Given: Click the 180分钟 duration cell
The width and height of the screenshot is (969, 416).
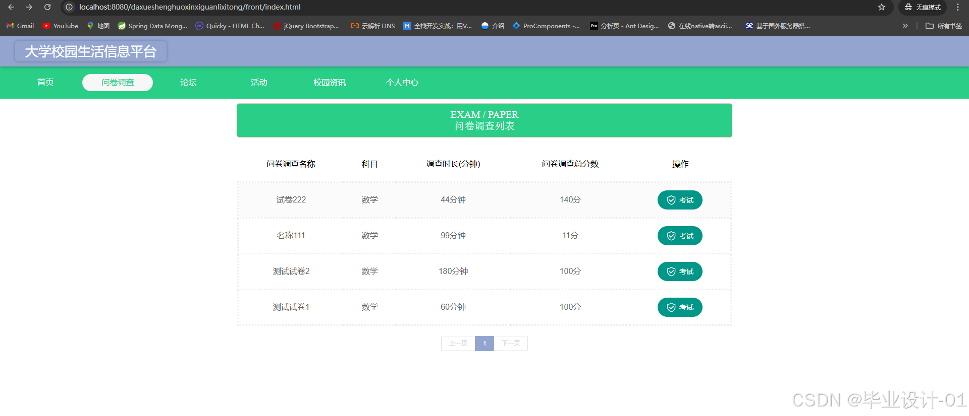Looking at the screenshot, I should (x=453, y=271).
